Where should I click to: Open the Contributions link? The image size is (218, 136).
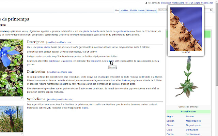click(178, 3)
